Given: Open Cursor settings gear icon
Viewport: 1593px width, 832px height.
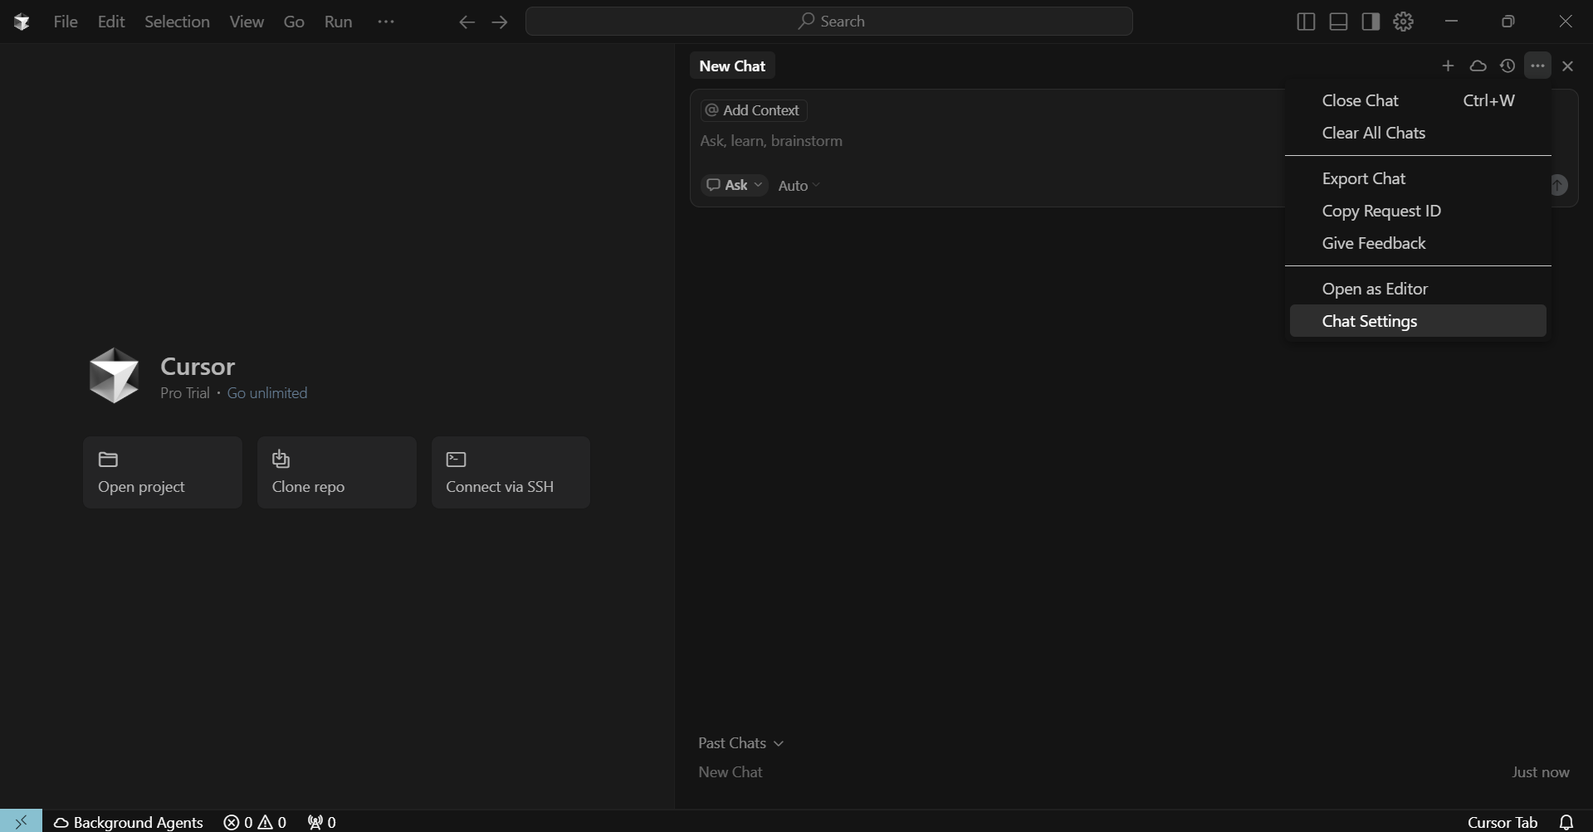Looking at the screenshot, I should click(1404, 22).
